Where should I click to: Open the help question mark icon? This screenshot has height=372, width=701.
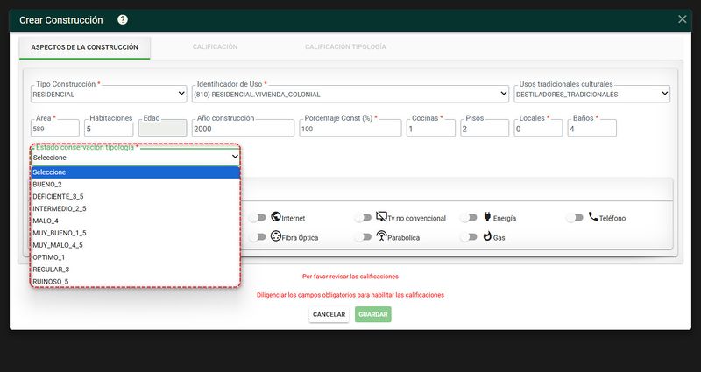(123, 19)
